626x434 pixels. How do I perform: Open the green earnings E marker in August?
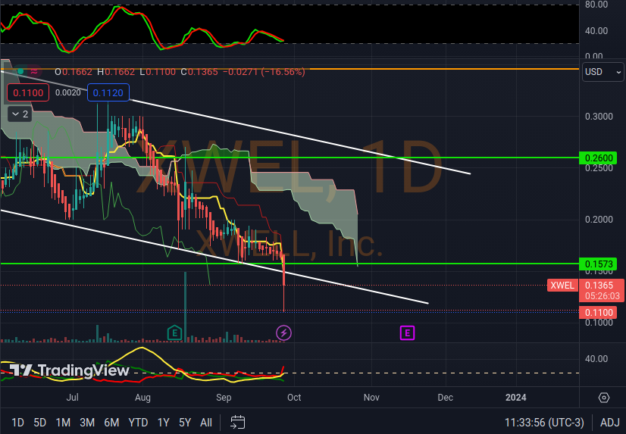tap(174, 333)
